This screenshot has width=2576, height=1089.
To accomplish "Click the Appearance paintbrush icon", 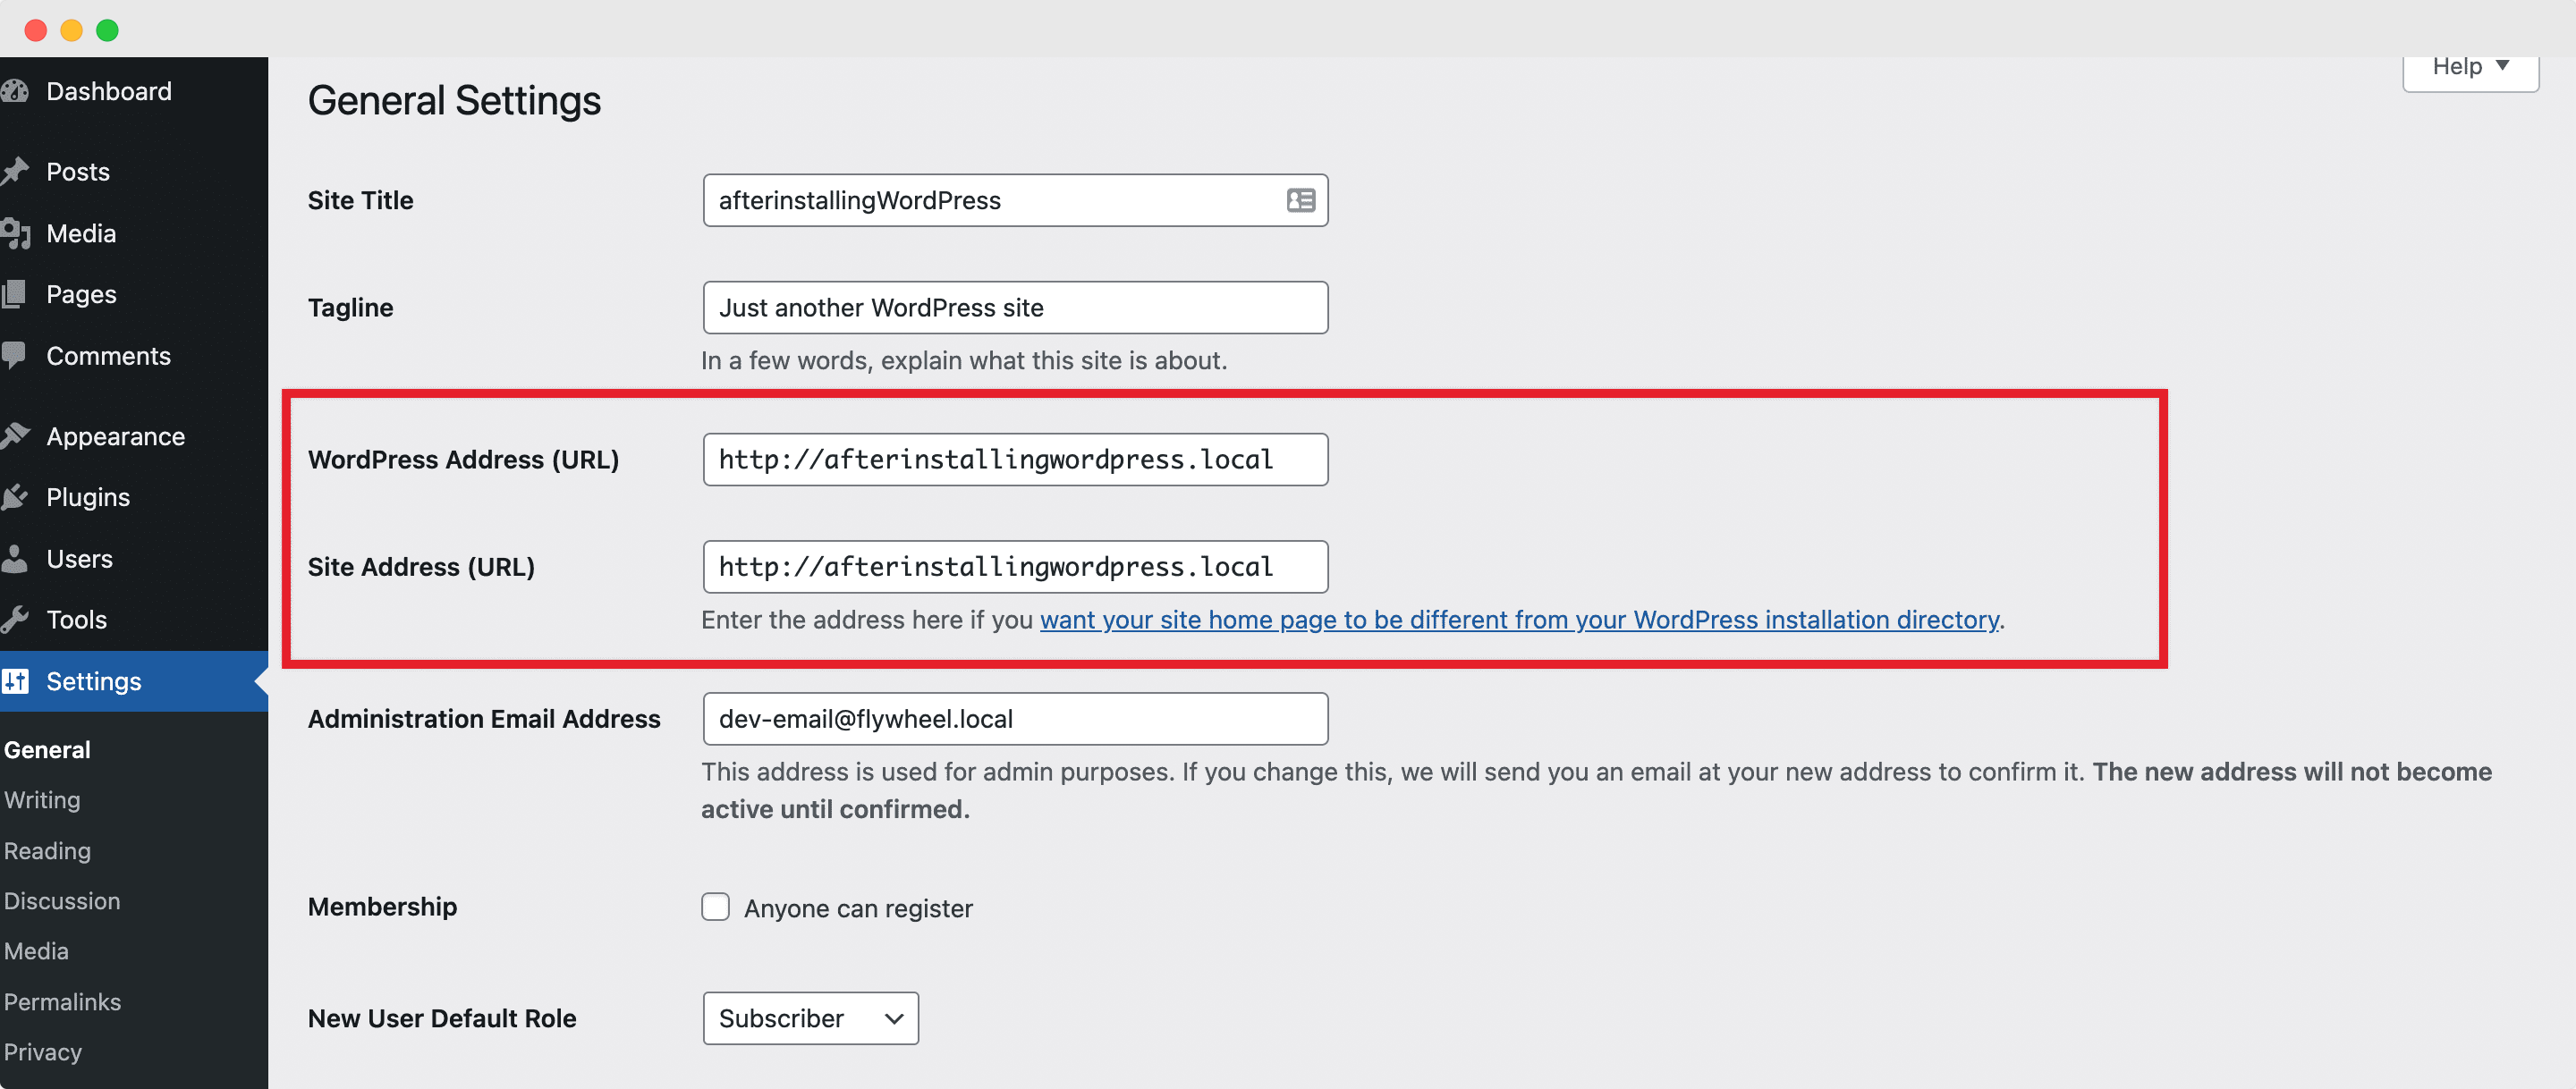I will 15,436.
